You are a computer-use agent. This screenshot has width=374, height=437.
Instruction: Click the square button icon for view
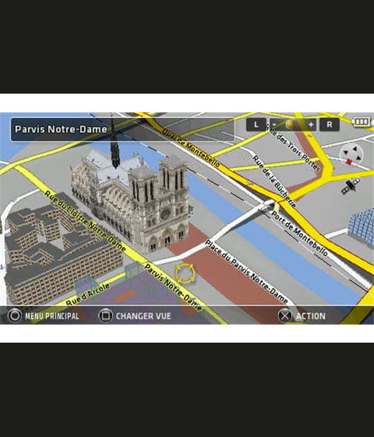106,316
